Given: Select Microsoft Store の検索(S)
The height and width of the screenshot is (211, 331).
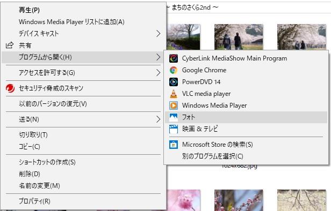Looking at the screenshot, I should click(x=246, y=145).
